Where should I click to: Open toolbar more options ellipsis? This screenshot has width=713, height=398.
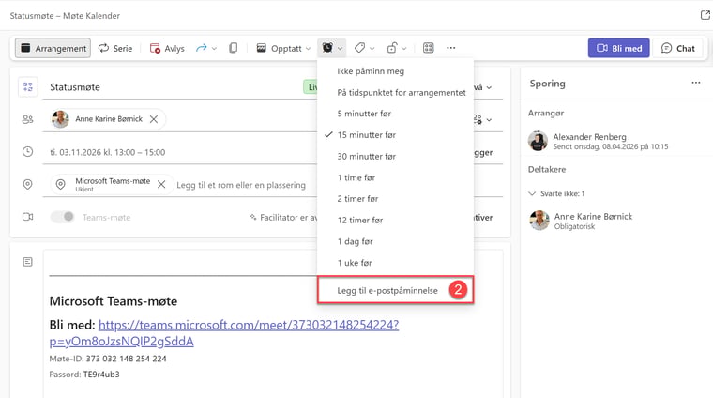pos(450,48)
